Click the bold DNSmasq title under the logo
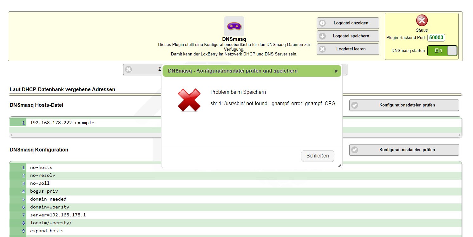This screenshot has width=473, height=237. coord(234,39)
